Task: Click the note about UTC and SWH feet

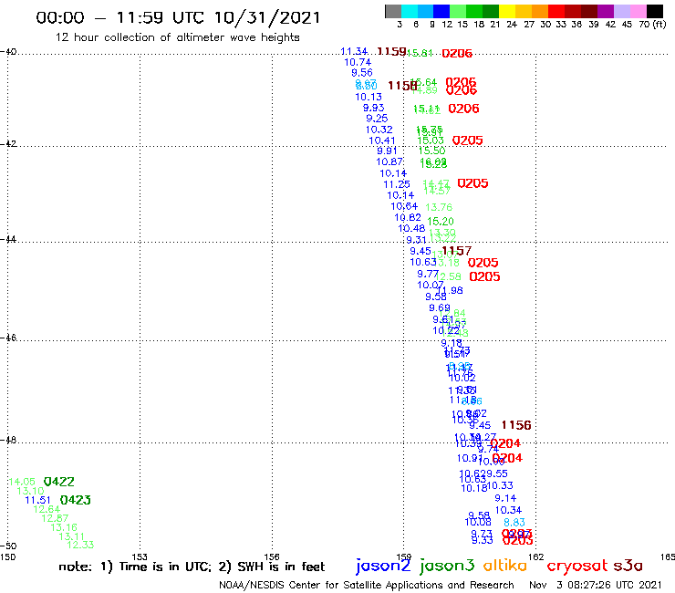Action: tap(192, 567)
